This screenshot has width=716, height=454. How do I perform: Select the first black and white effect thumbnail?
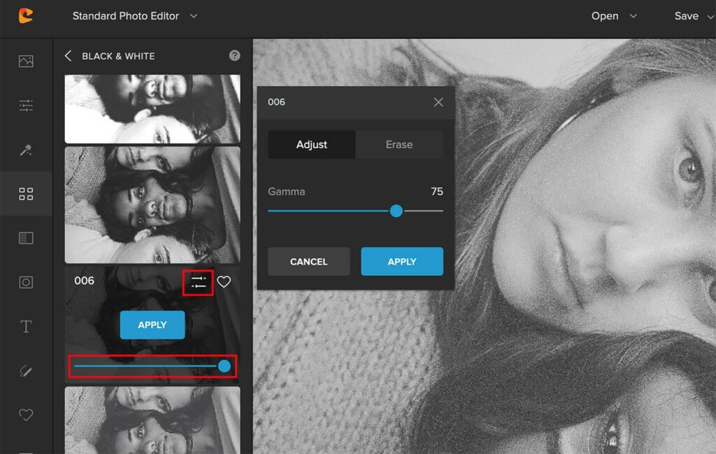[x=152, y=109]
